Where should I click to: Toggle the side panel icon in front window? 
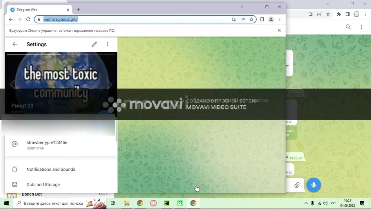click(262, 19)
